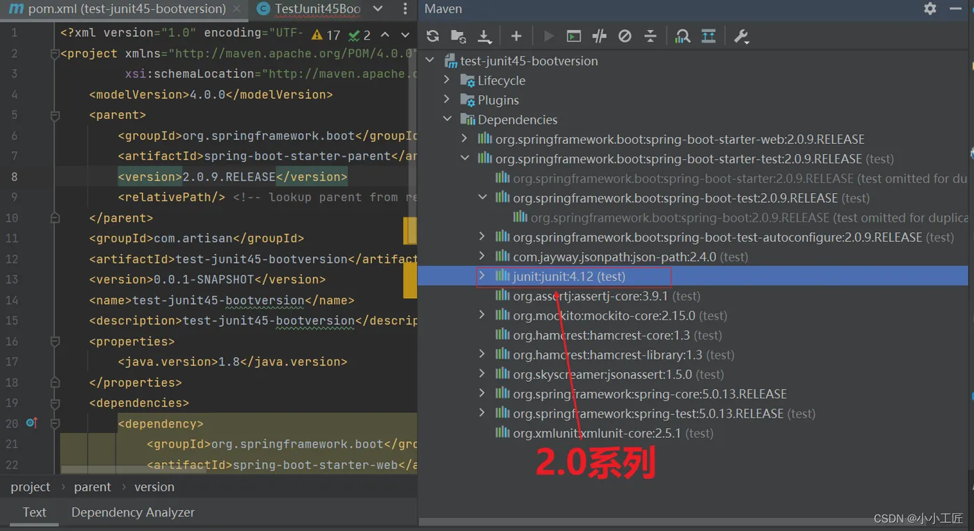Expand the Lifecycle node
Screen dimensions: 974x531
pos(447,81)
